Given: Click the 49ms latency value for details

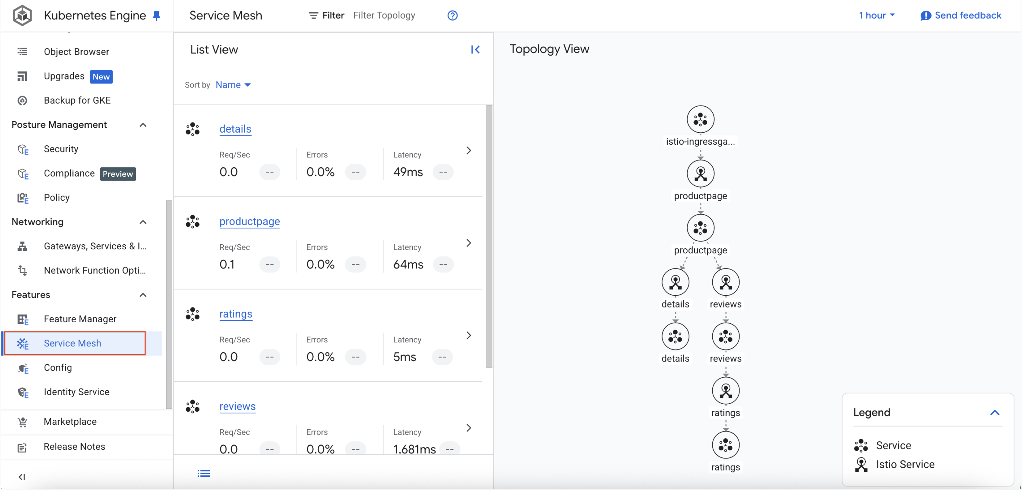Looking at the screenshot, I should [408, 172].
